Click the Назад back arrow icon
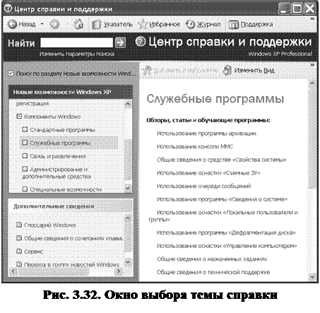320x313 pixels. [12, 24]
